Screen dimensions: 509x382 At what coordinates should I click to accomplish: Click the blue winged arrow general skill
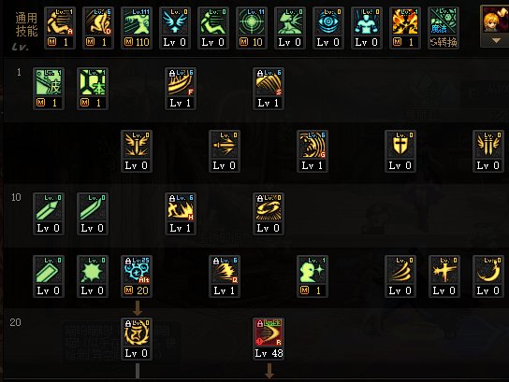(175, 28)
